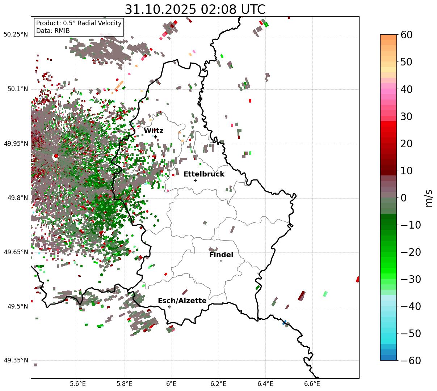The height and width of the screenshot is (391, 437).
Task: Click the 50.1°N latitude label
Action: (17, 89)
